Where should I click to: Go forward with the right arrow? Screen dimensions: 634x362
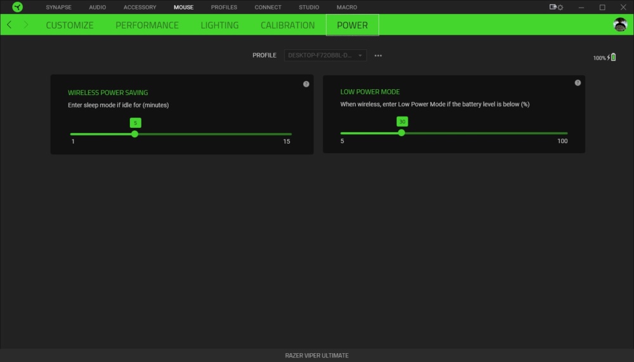click(x=26, y=25)
